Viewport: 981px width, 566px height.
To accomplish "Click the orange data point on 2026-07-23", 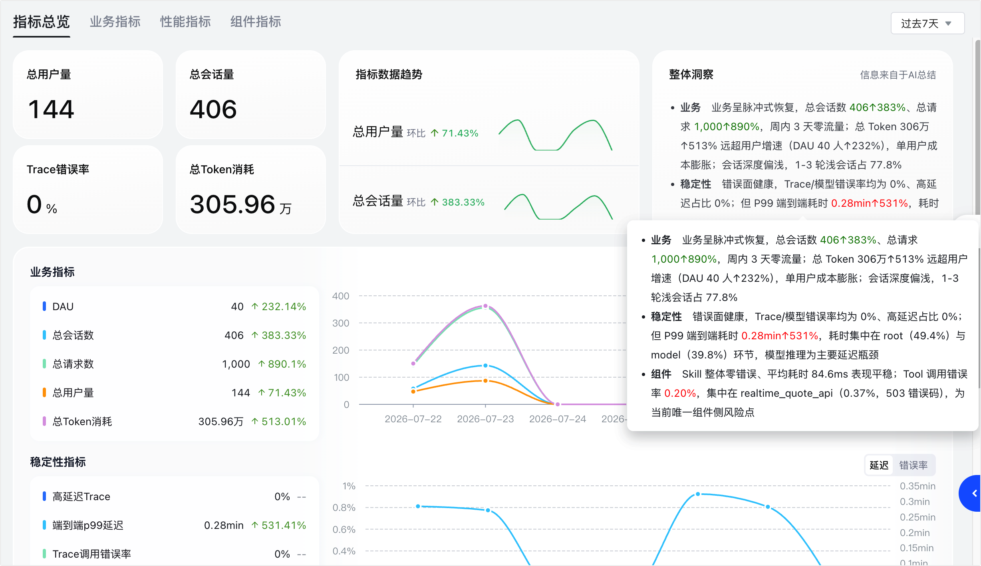I will coord(485,381).
